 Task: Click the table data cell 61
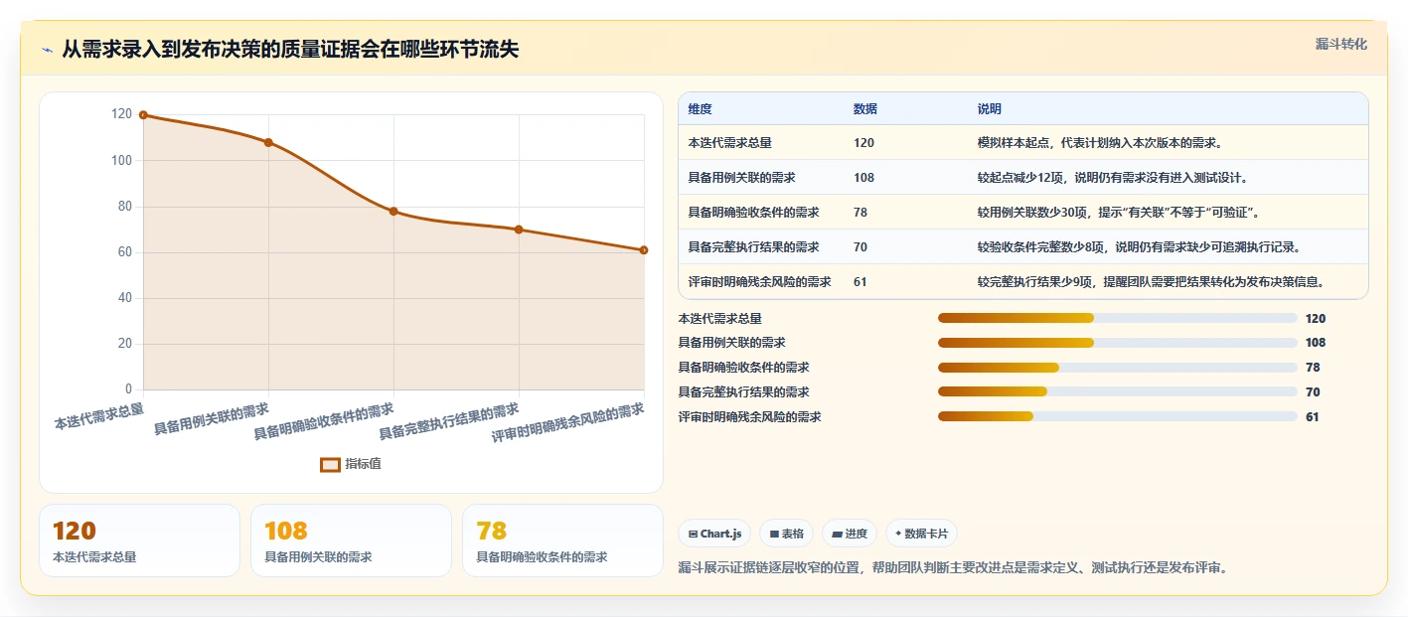(860, 281)
